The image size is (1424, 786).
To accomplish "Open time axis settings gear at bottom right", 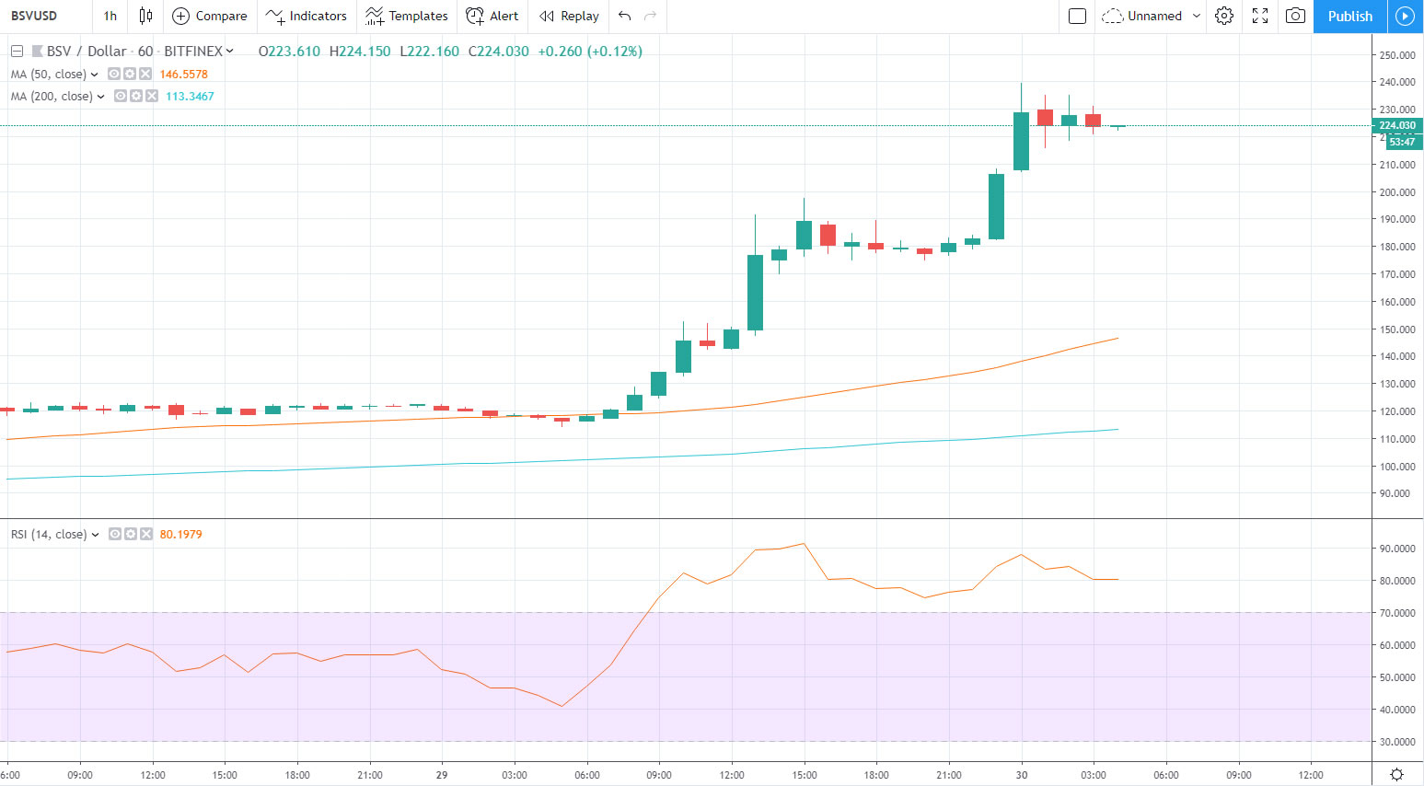I will 1396,774.
